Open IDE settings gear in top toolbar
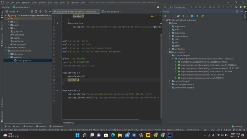This screenshot has width=247, height=139. tap(241, 7)
